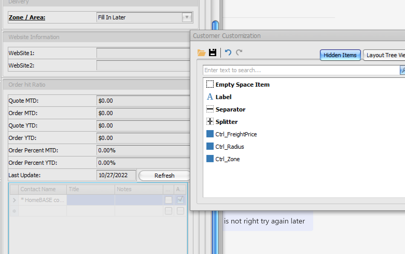Click the Zone / Area label link

coord(27,17)
